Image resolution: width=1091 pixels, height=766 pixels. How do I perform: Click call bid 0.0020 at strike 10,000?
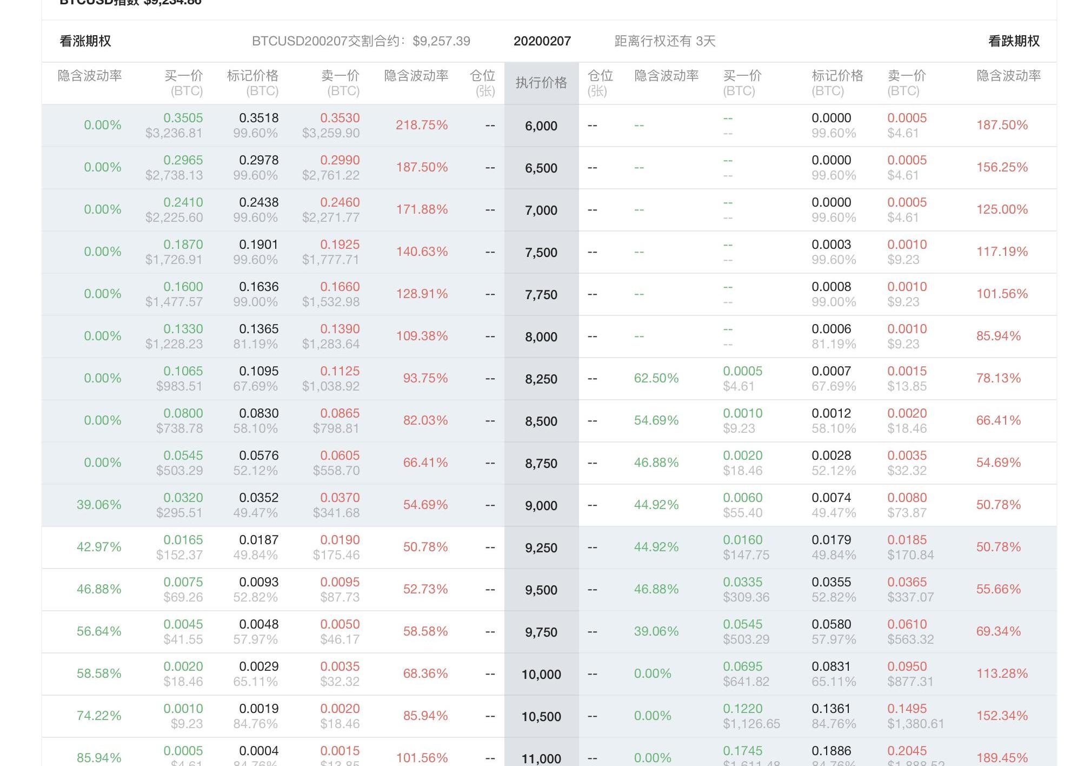[183, 666]
